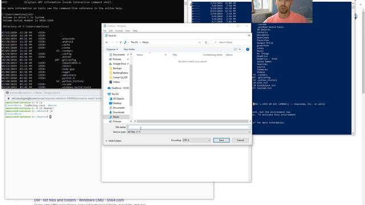Sort by the Album column header
The width and height of the screenshot is (365, 205).
click(229, 55)
